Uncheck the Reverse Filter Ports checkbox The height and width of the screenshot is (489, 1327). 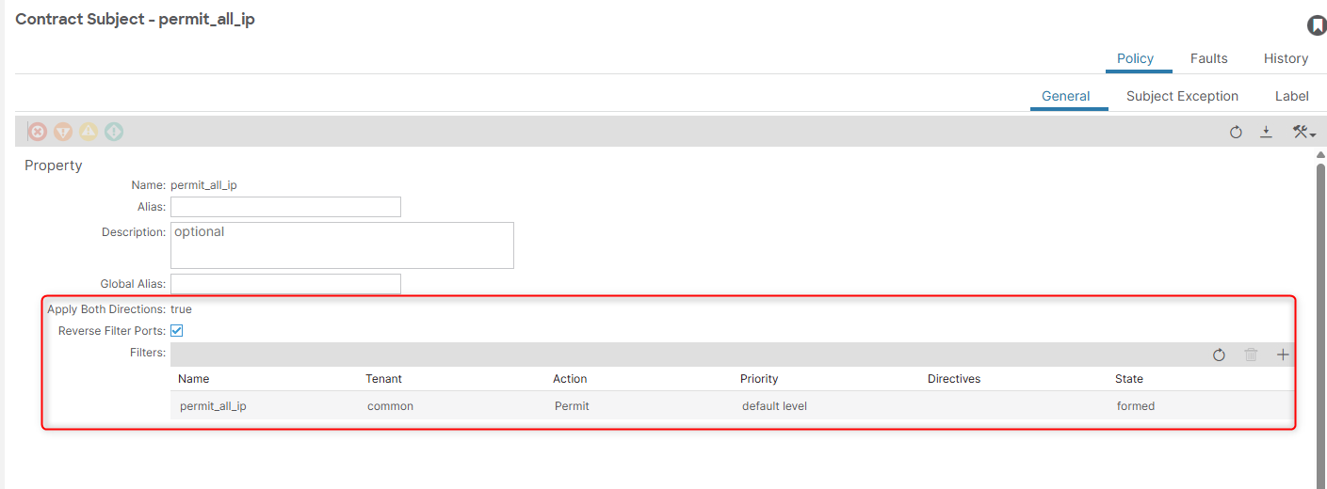click(x=176, y=331)
